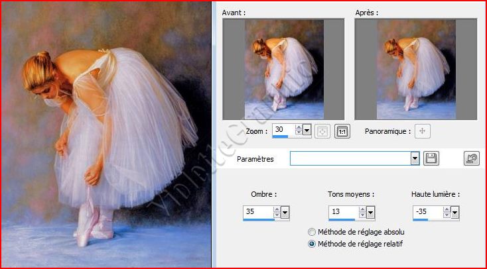The height and width of the screenshot is (269, 487).
Task: Open the Paramètres preset dropdown arrow
Action: coord(415,159)
